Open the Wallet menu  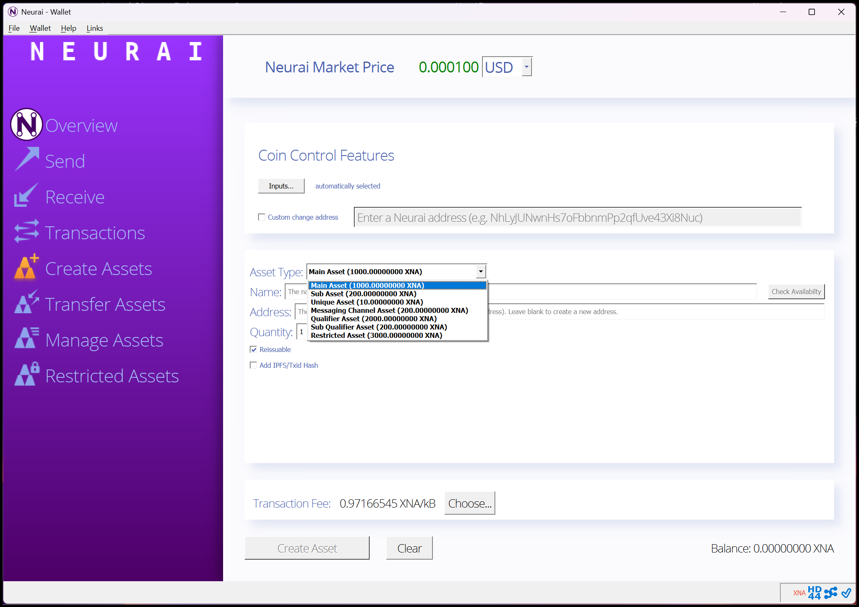click(x=40, y=28)
